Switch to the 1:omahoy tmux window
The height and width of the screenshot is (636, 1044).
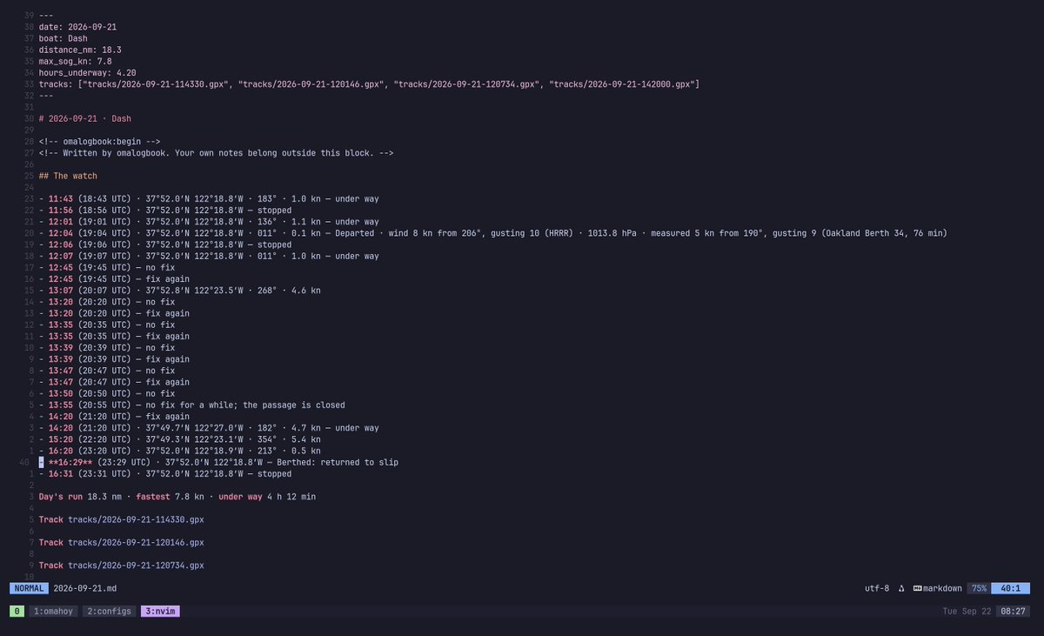pos(54,611)
